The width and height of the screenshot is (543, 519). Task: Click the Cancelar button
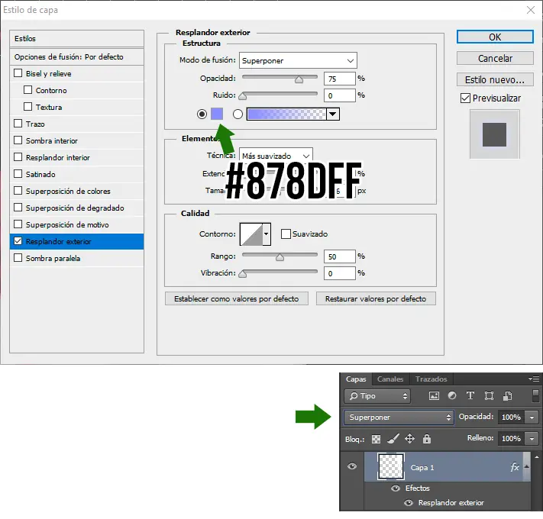495,59
